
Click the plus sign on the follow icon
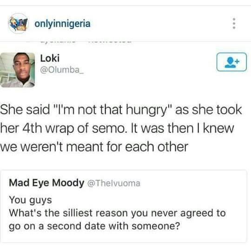pyautogui.click(x=237, y=61)
